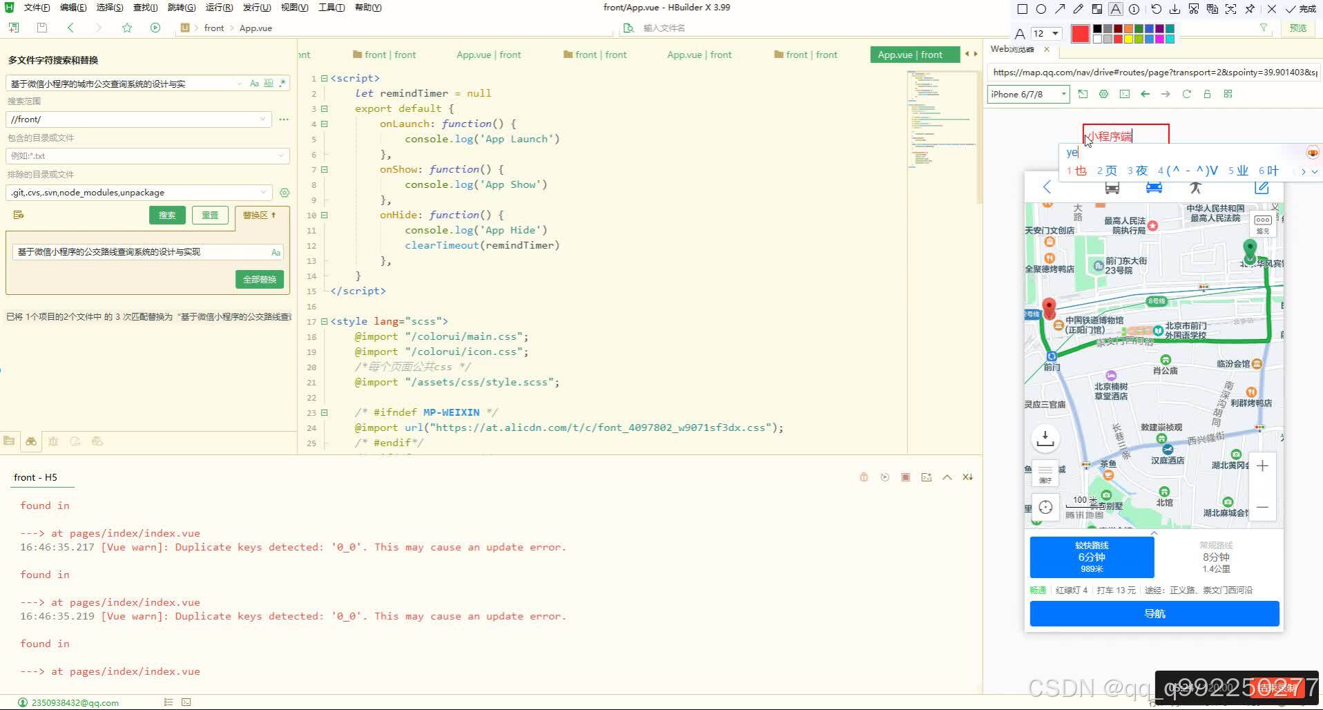Screen dimensions: 1323x710
Task: Click the 重置 reset button
Action: (210, 215)
